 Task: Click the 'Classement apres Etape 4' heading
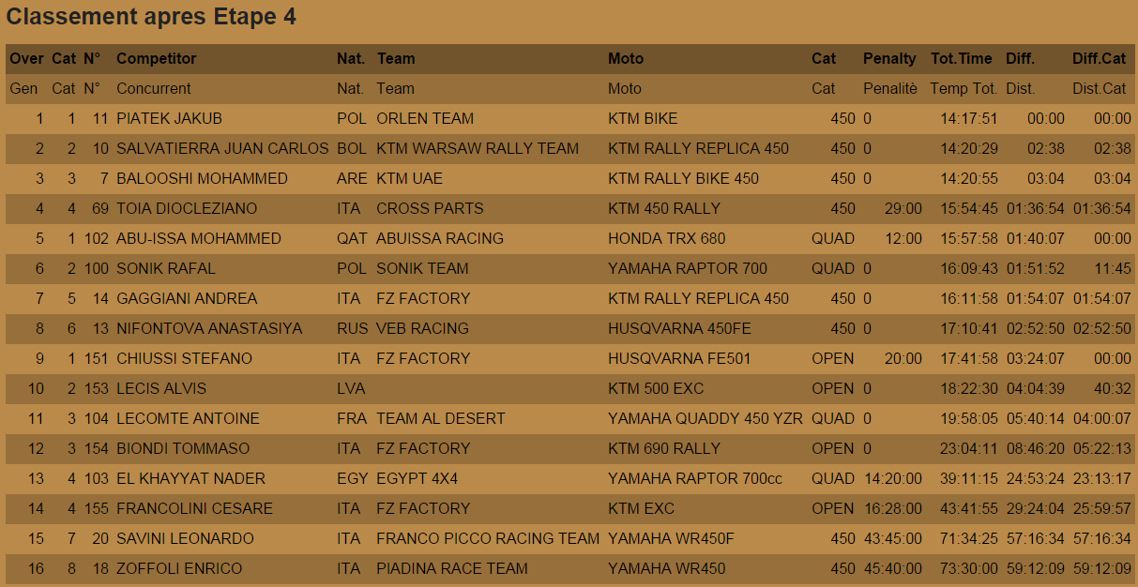click(x=151, y=17)
